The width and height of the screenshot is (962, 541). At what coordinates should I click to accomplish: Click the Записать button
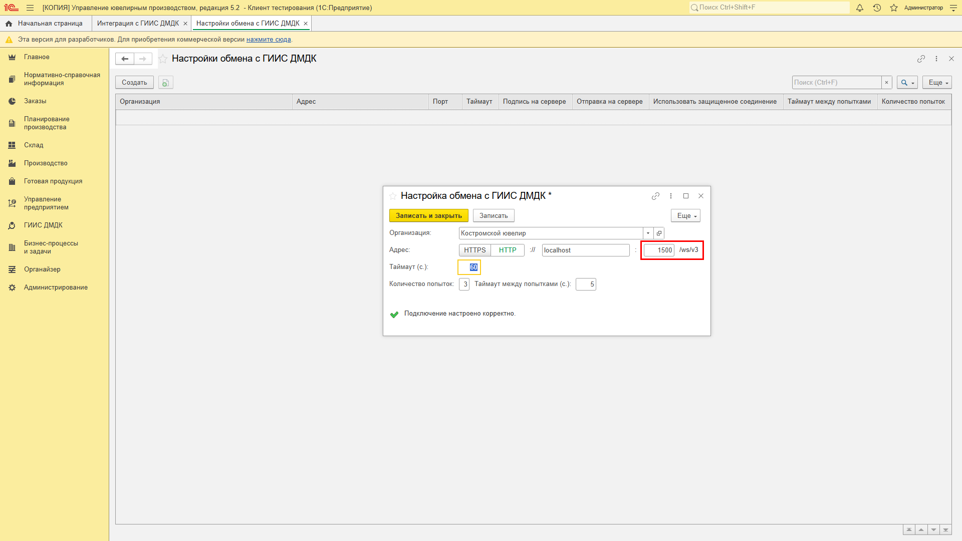point(494,216)
